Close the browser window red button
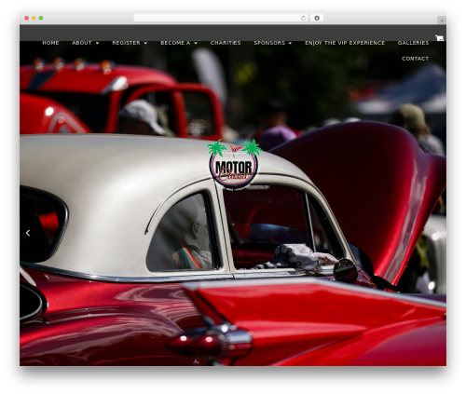 (27, 19)
